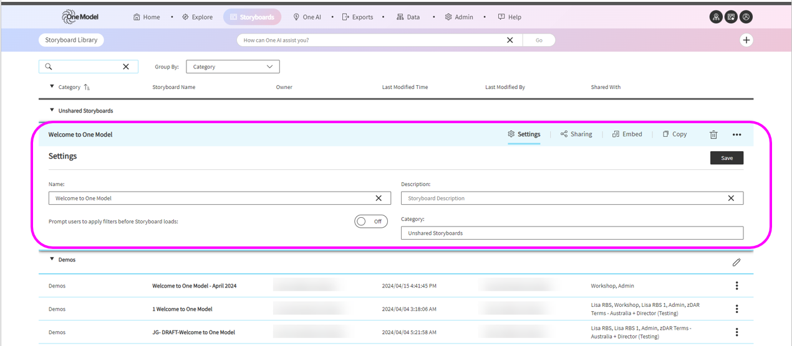
Task: Clear the One AI assist query
Action: click(x=510, y=40)
